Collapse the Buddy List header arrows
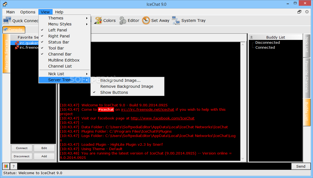313x178 pixels. (252, 37)
